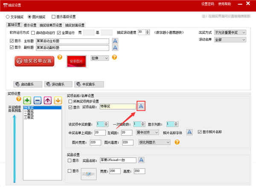Toggle 所有奖项同步设置 checkbox

70,101
